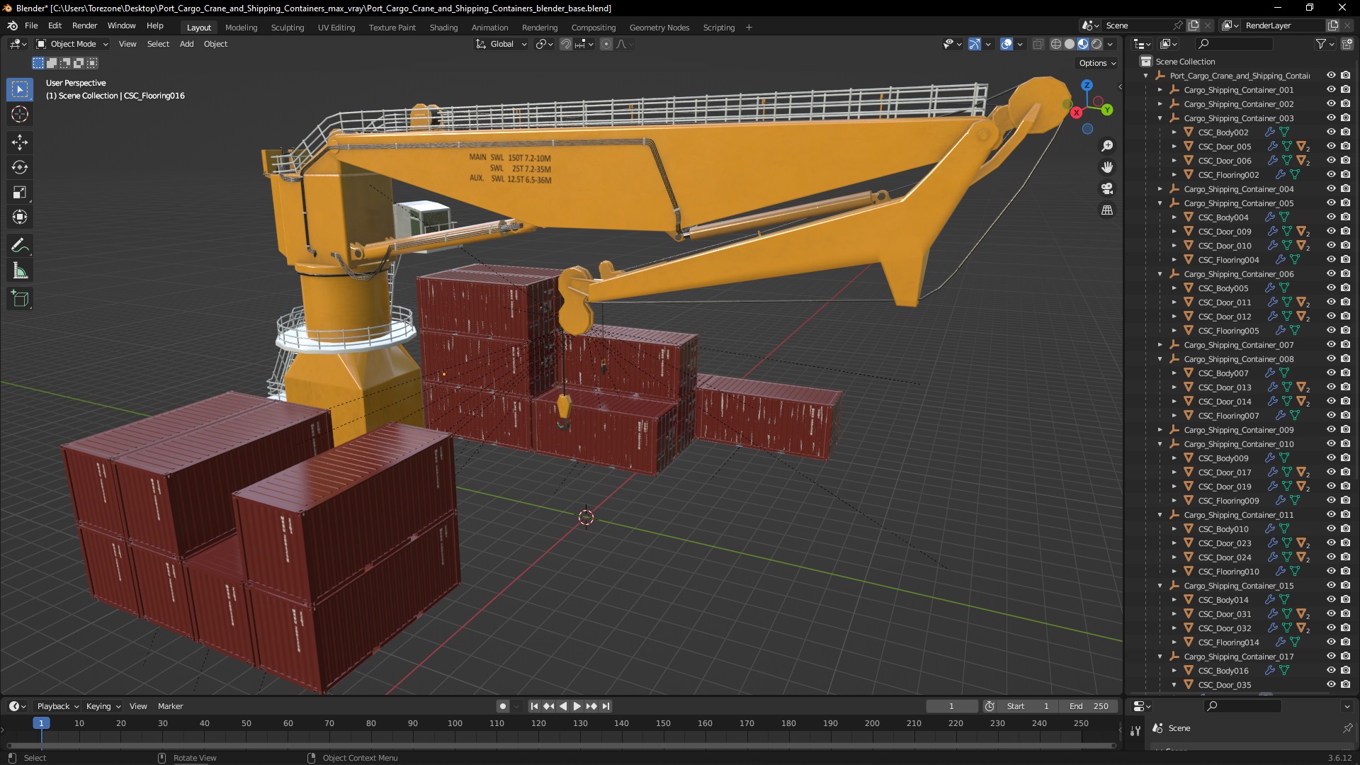1360x765 pixels.
Task: Expand Cargo_Shipping_Container_015 collection
Action: [x=1161, y=586]
